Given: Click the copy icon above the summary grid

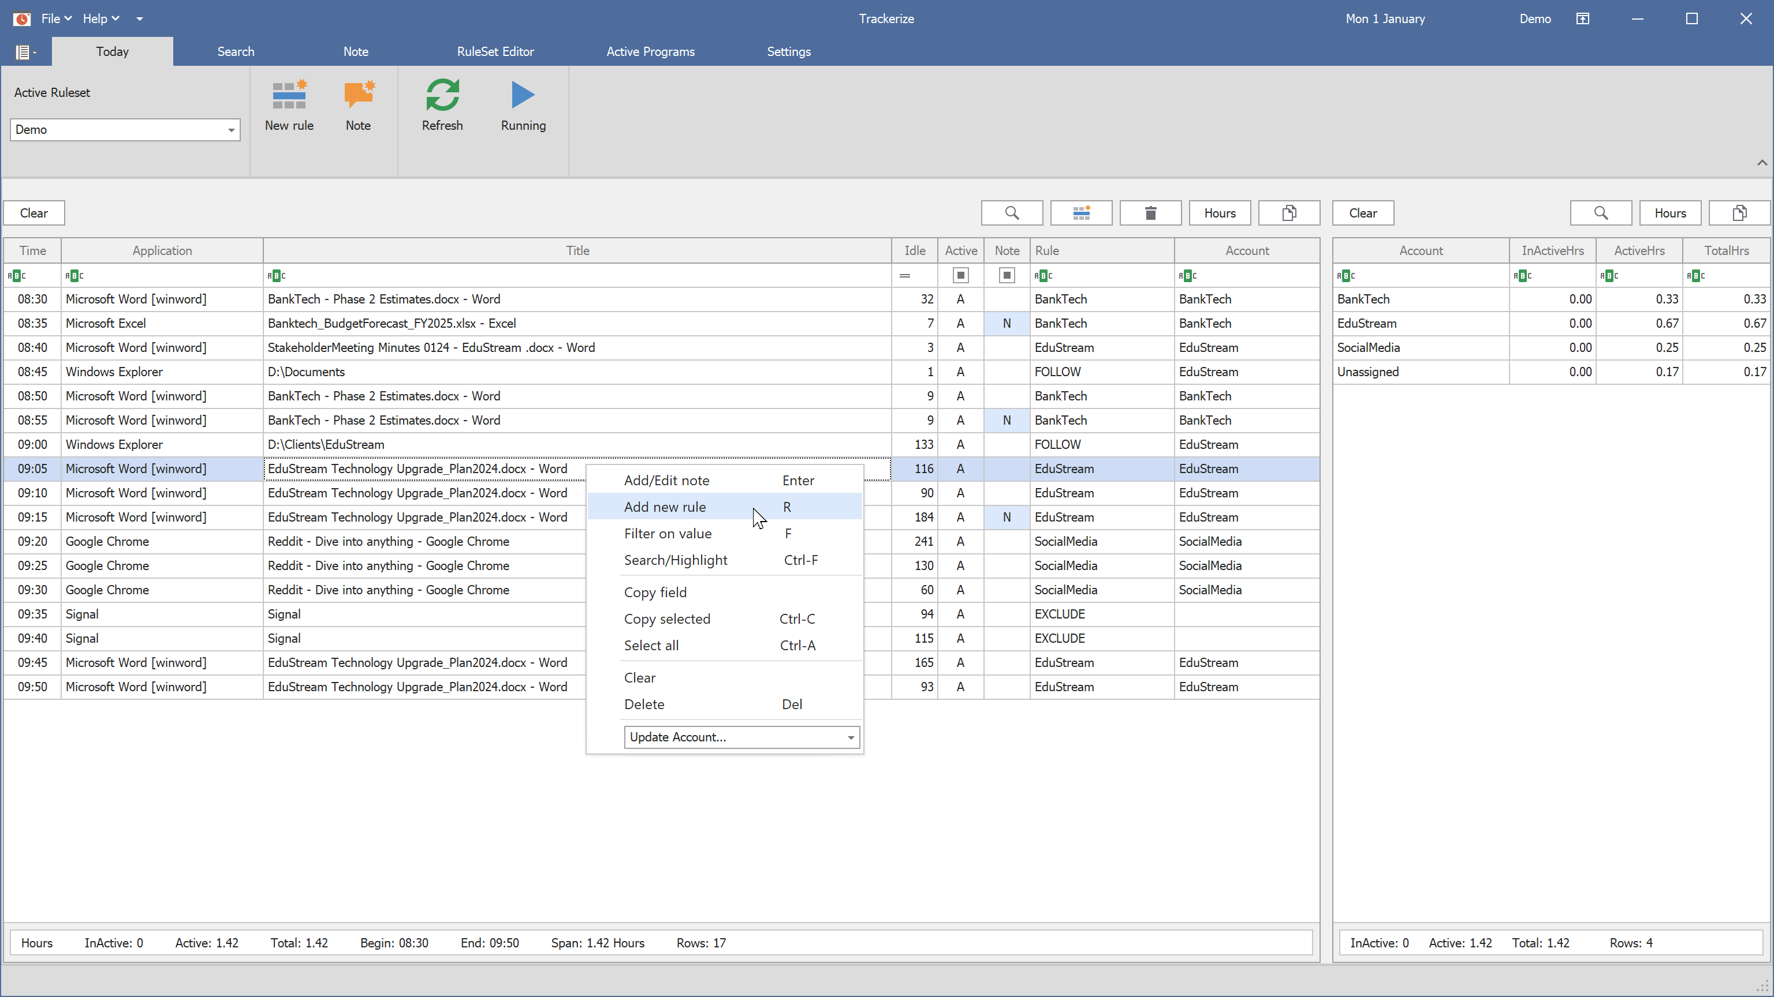Looking at the screenshot, I should coord(1739,213).
